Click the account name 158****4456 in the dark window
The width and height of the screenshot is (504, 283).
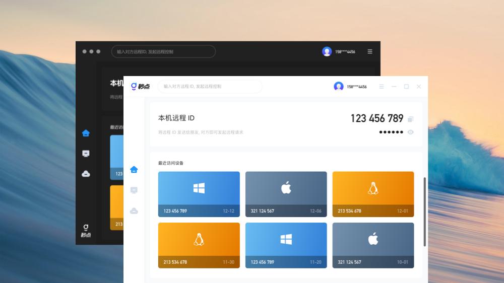(345, 52)
